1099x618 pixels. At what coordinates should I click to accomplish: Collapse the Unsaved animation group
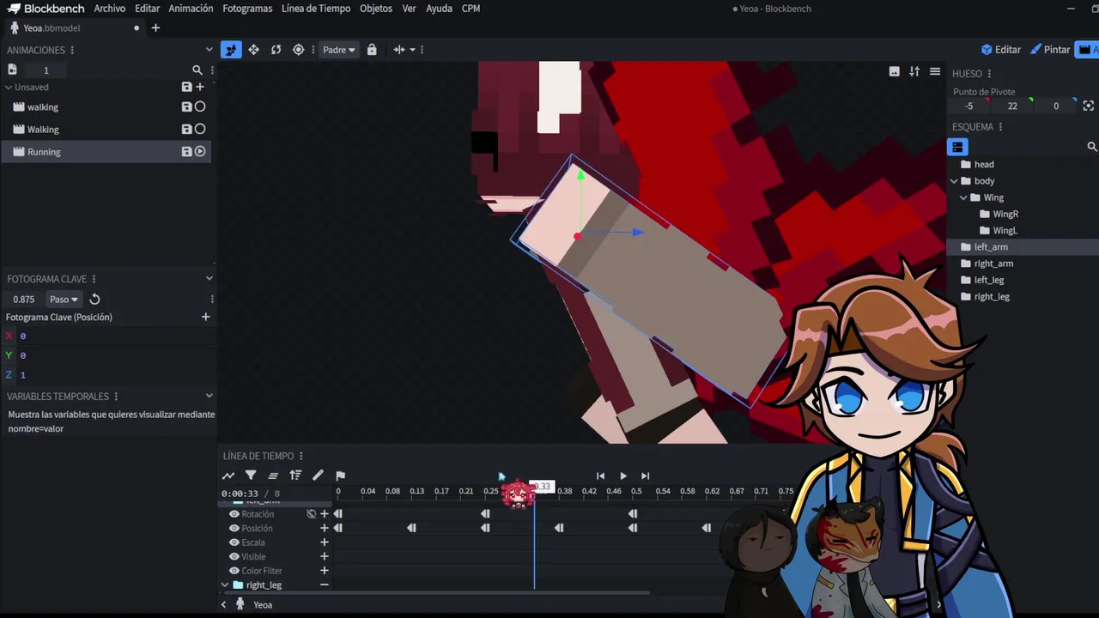[9, 88]
